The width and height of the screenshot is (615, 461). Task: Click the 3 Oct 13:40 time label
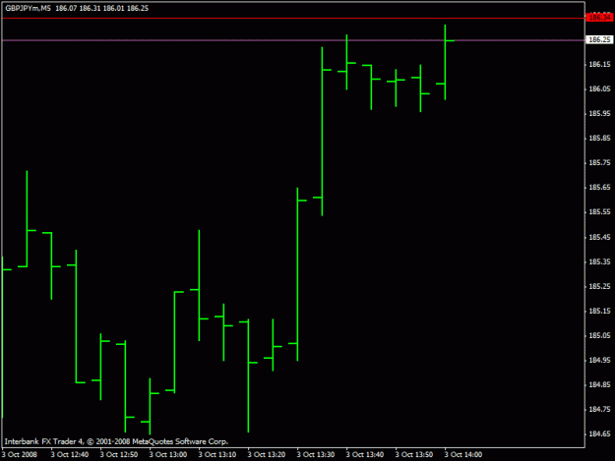click(365, 455)
